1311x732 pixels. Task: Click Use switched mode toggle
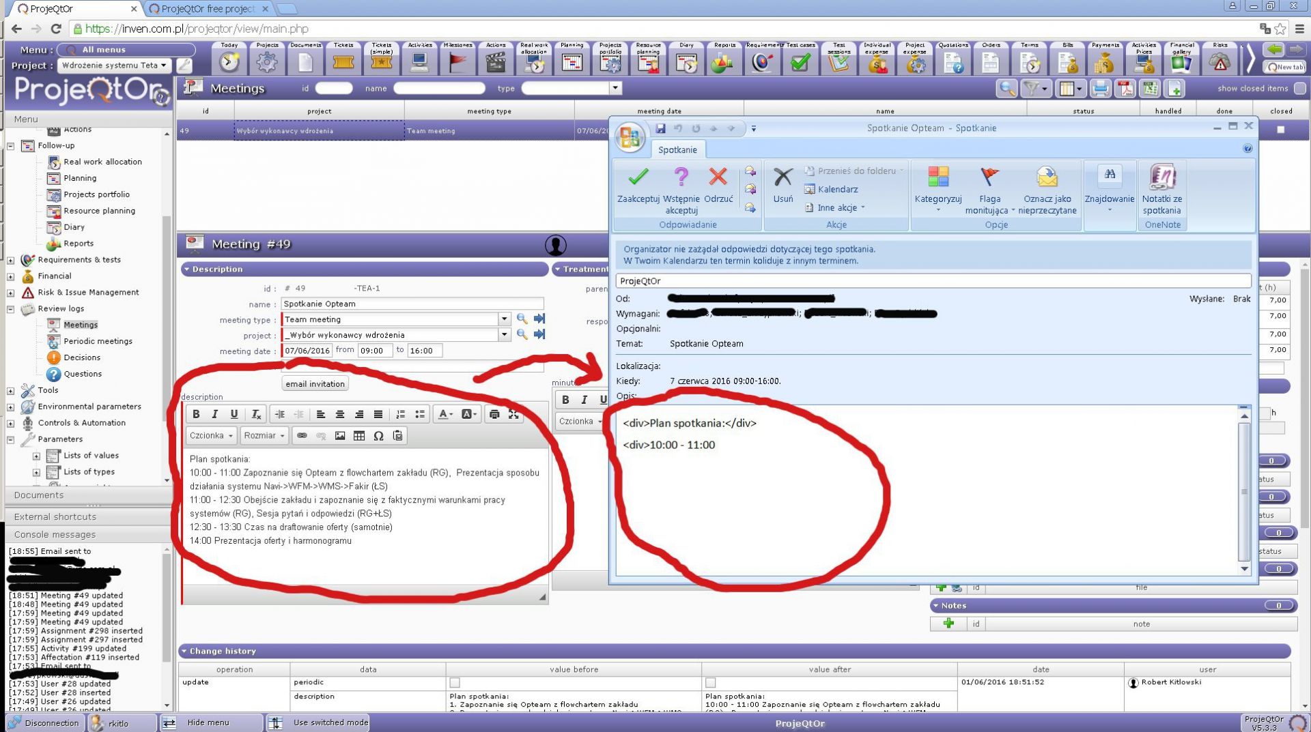coord(318,722)
